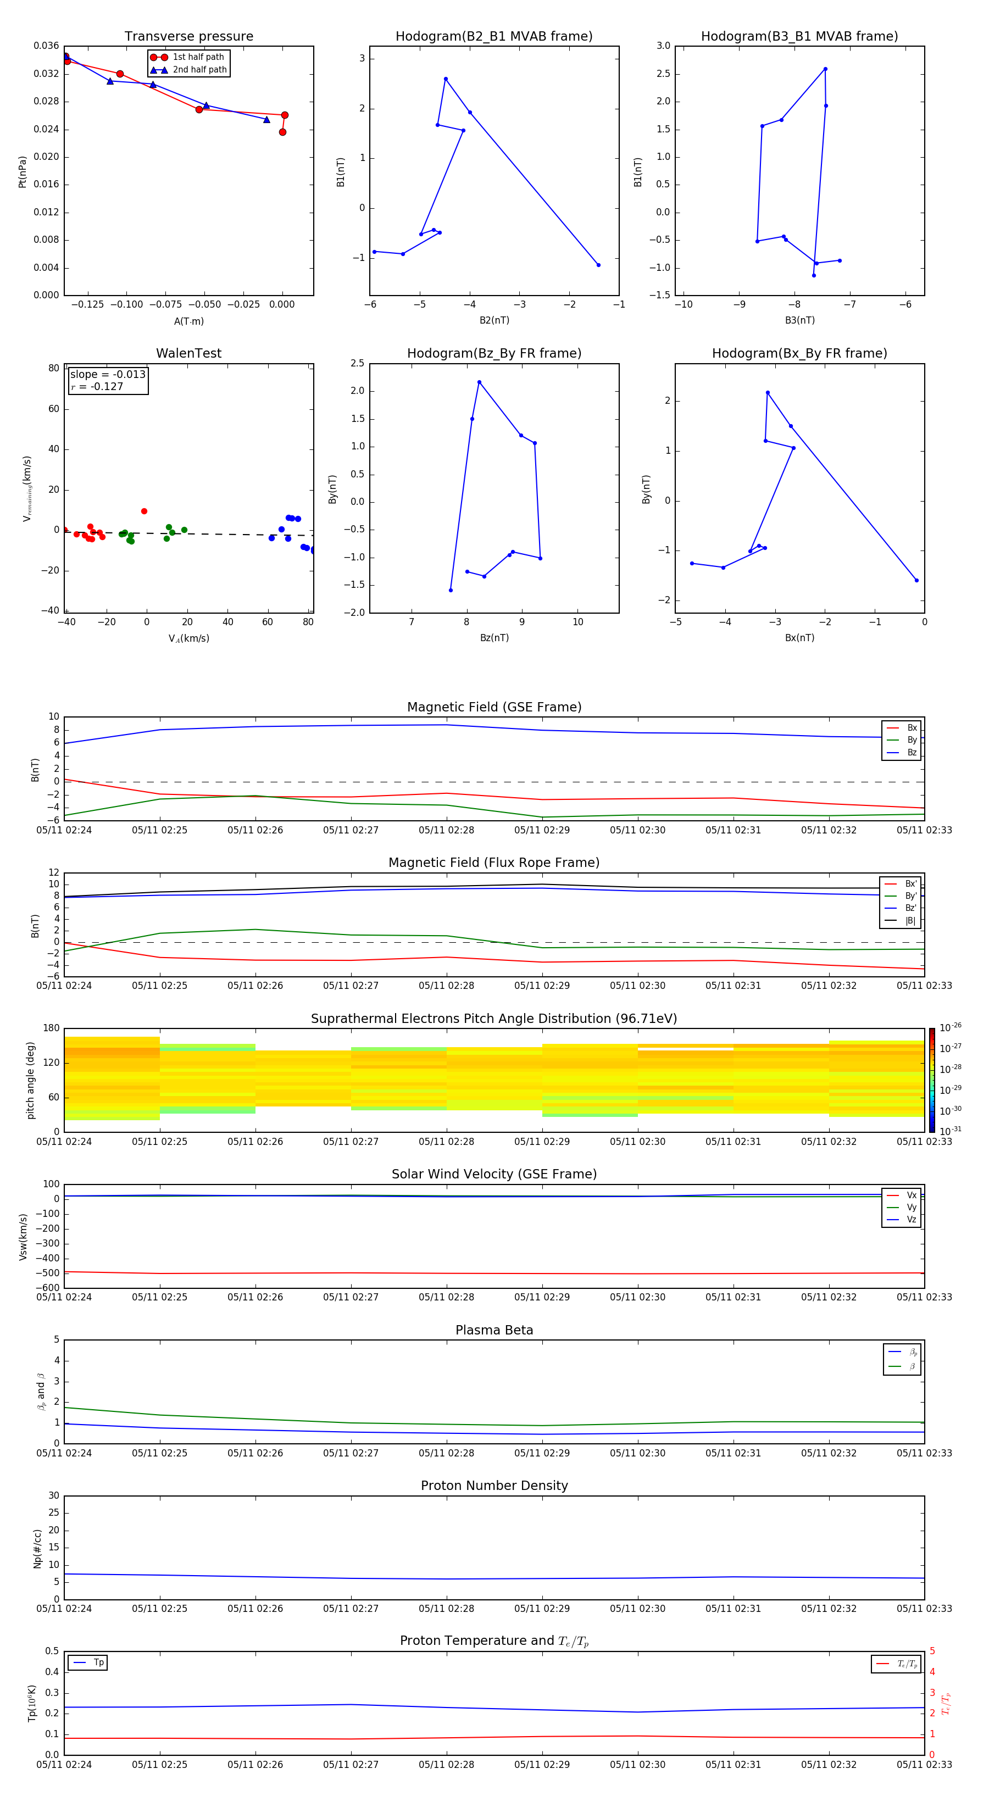Click the 'Hodogram(B3_B1 MVAB frame)' title
The height and width of the screenshot is (1813, 989).
tap(799, 37)
